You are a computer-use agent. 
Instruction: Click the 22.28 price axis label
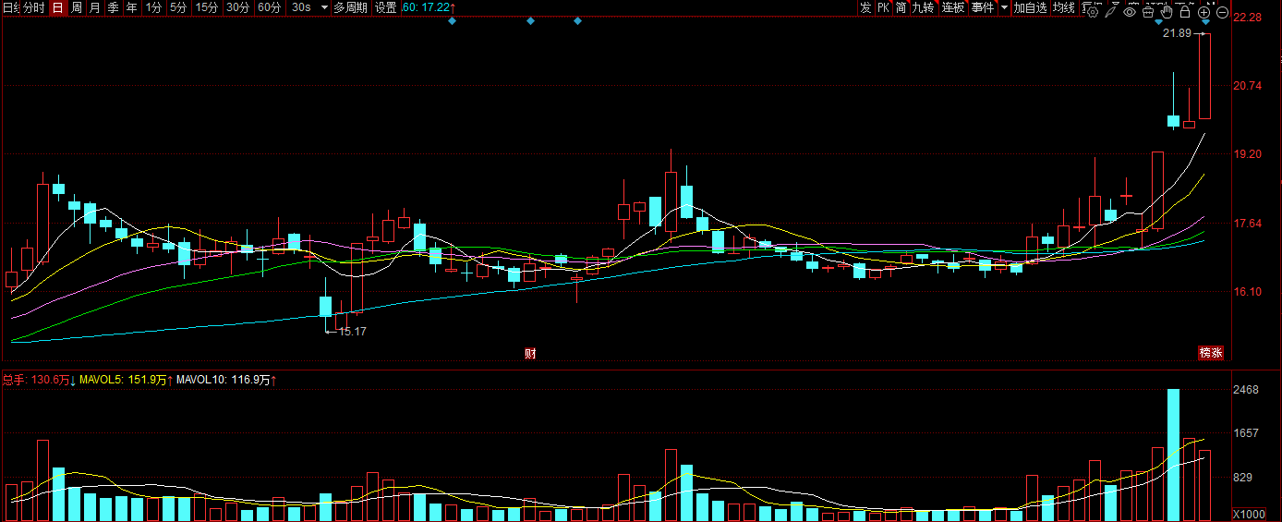tap(1248, 18)
